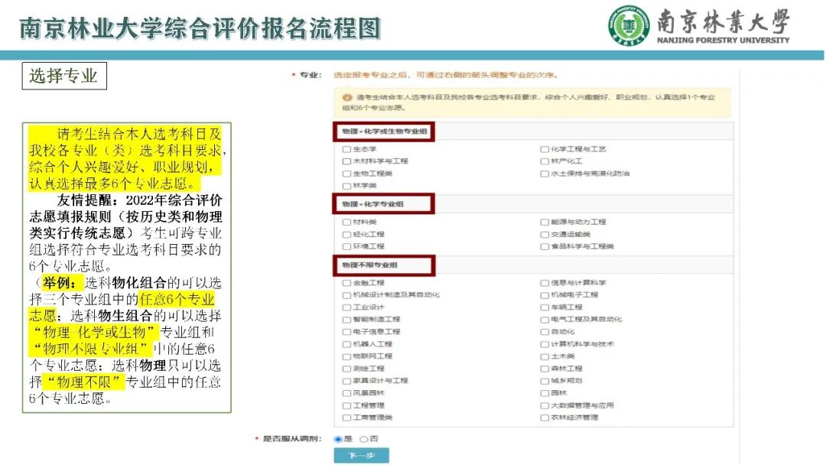
Task: Click the 物理不限专业组 group header
Action: tap(384, 265)
